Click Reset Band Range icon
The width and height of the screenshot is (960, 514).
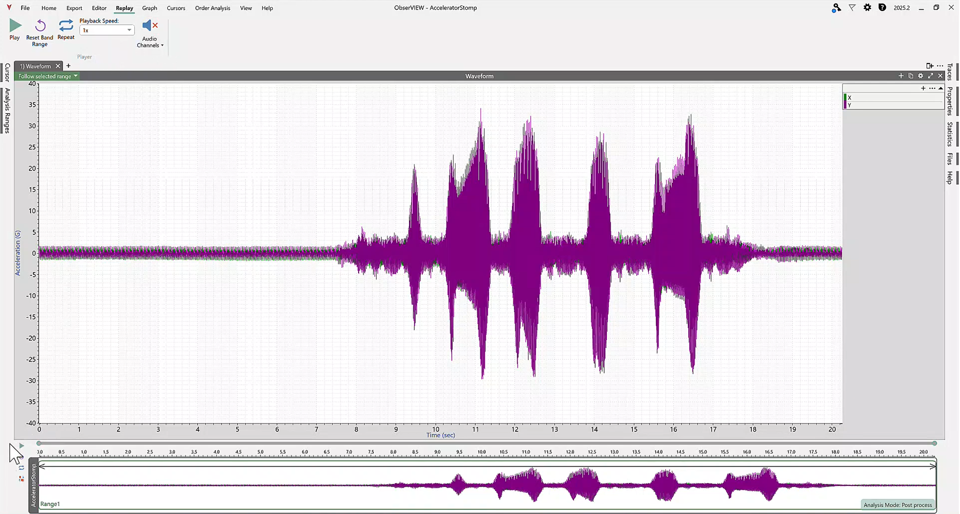pyautogui.click(x=40, y=26)
